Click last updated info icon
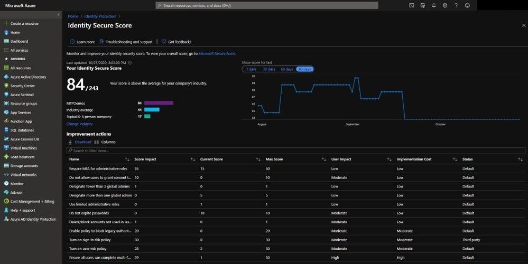 coord(129,62)
